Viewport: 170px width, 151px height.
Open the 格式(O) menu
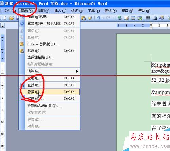(77, 11)
